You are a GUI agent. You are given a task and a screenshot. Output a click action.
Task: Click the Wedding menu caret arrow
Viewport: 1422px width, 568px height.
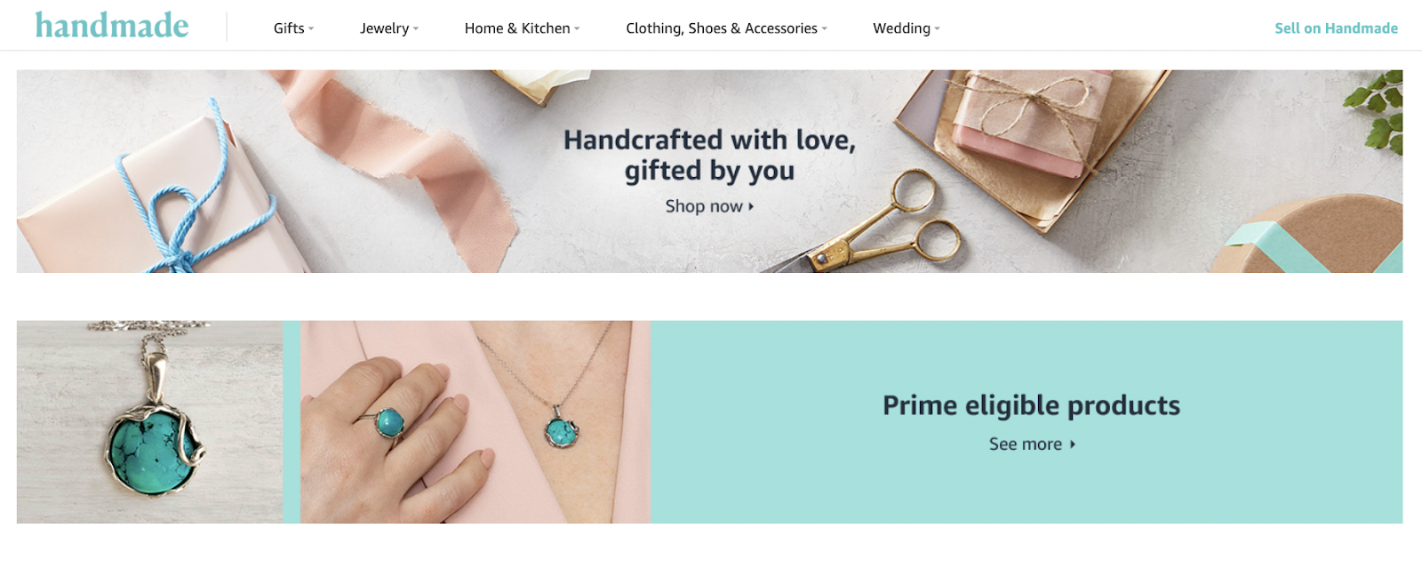point(937,29)
